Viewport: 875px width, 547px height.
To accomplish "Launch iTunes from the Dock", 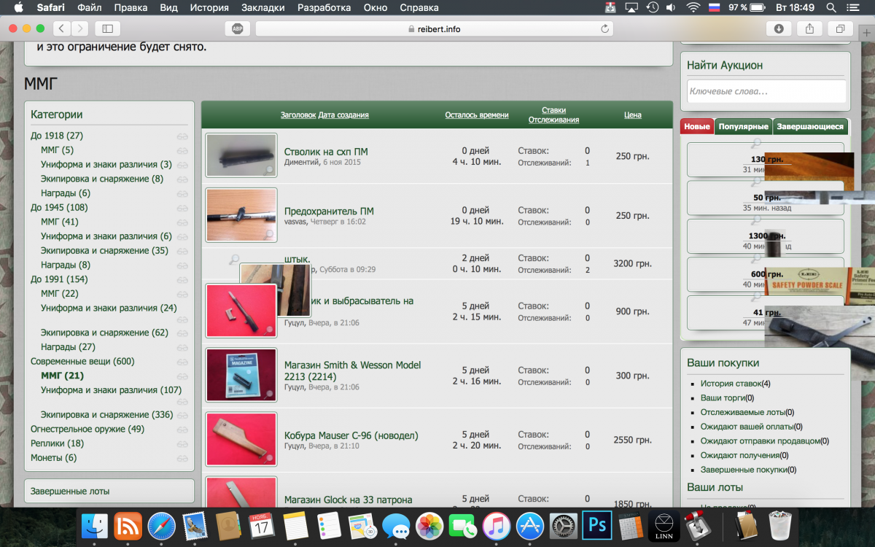I will click(496, 525).
